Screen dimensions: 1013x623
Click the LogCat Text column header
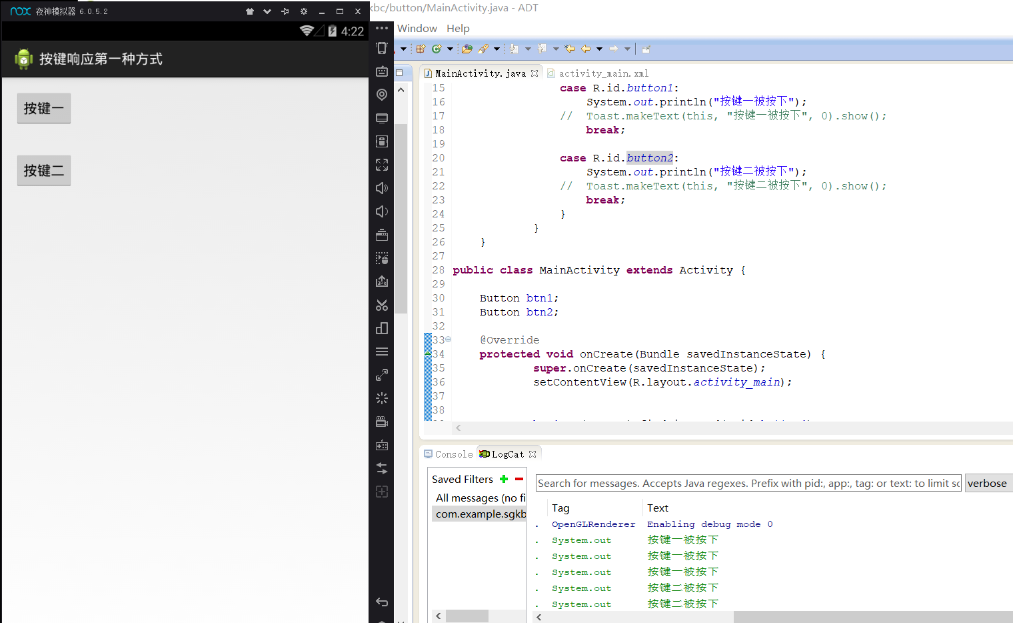point(657,508)
